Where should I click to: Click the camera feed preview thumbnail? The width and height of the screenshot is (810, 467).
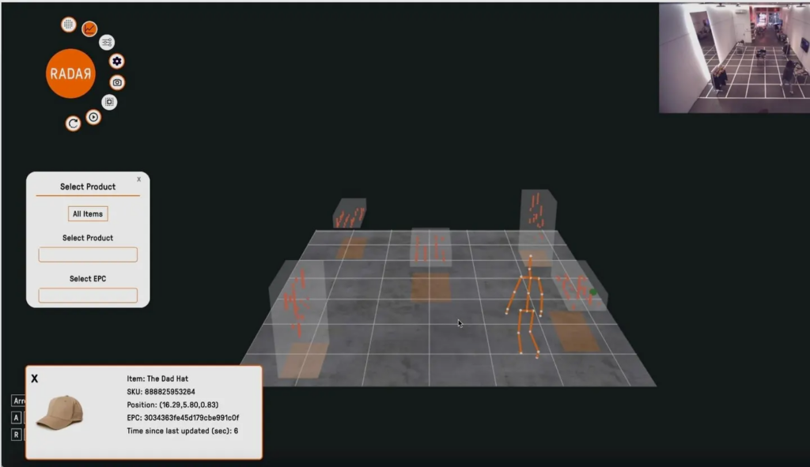tap(733, 58)
